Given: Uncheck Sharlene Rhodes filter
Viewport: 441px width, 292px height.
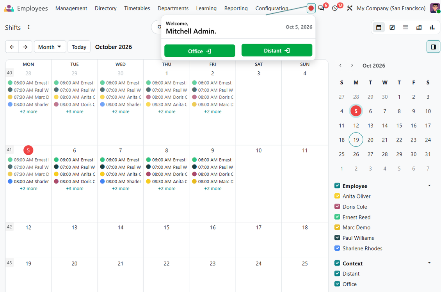Looking at the screenshot, I should tap(337, 248).
